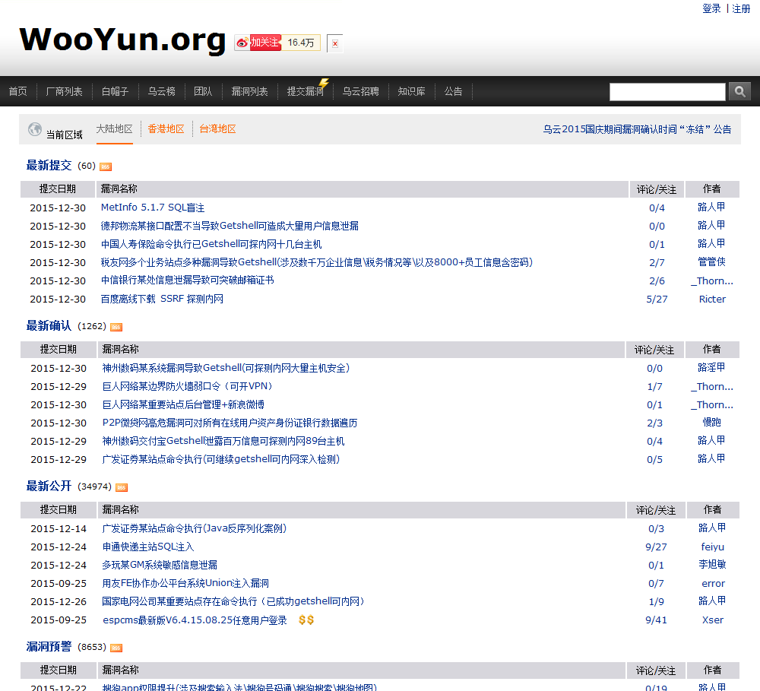
Task: Open author 路淫甲's profile
Action: pos(711,368)
